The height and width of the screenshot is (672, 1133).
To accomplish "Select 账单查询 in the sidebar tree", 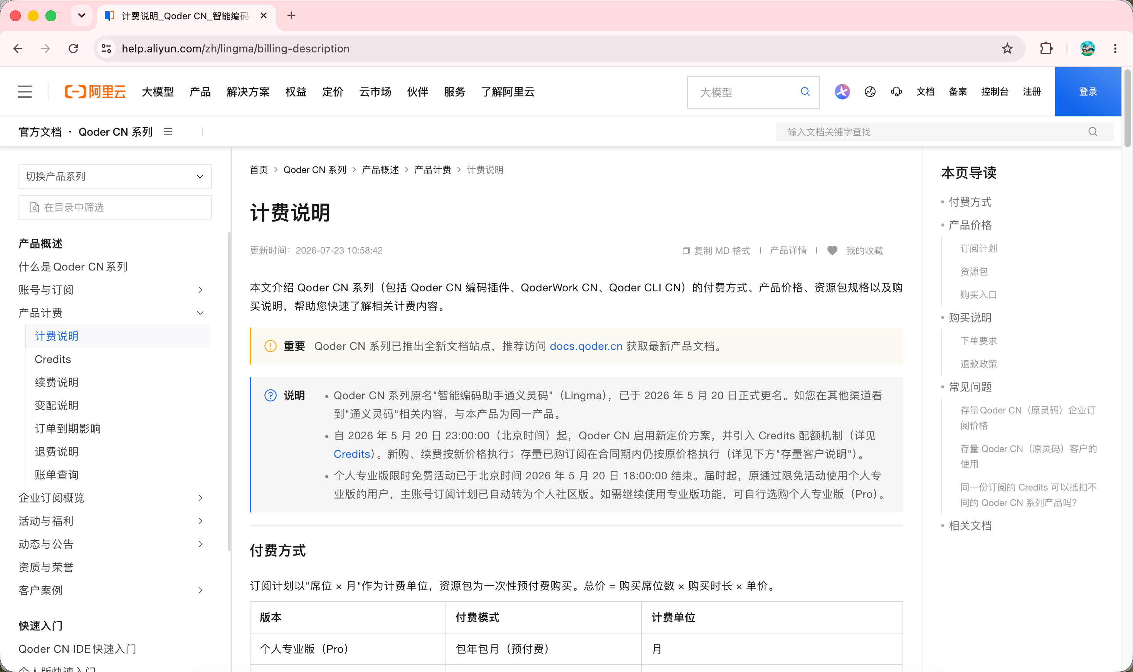I will [x=57, y=475].
